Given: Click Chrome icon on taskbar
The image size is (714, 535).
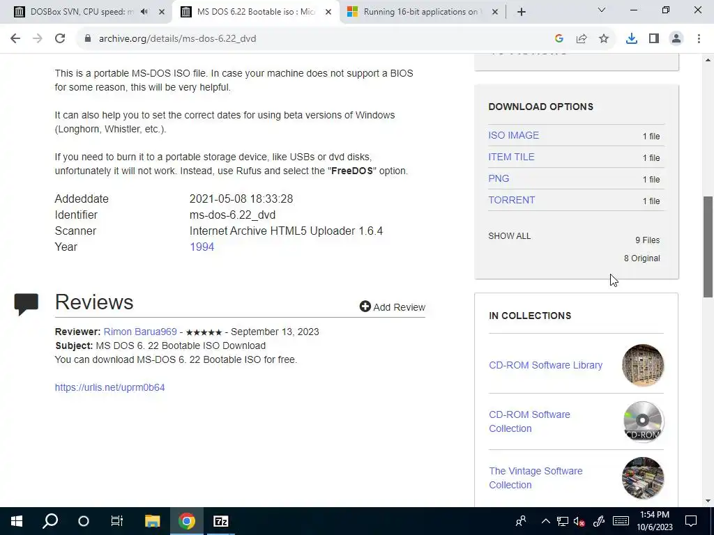Looking at the screenshot, I should tap(187, 521).
